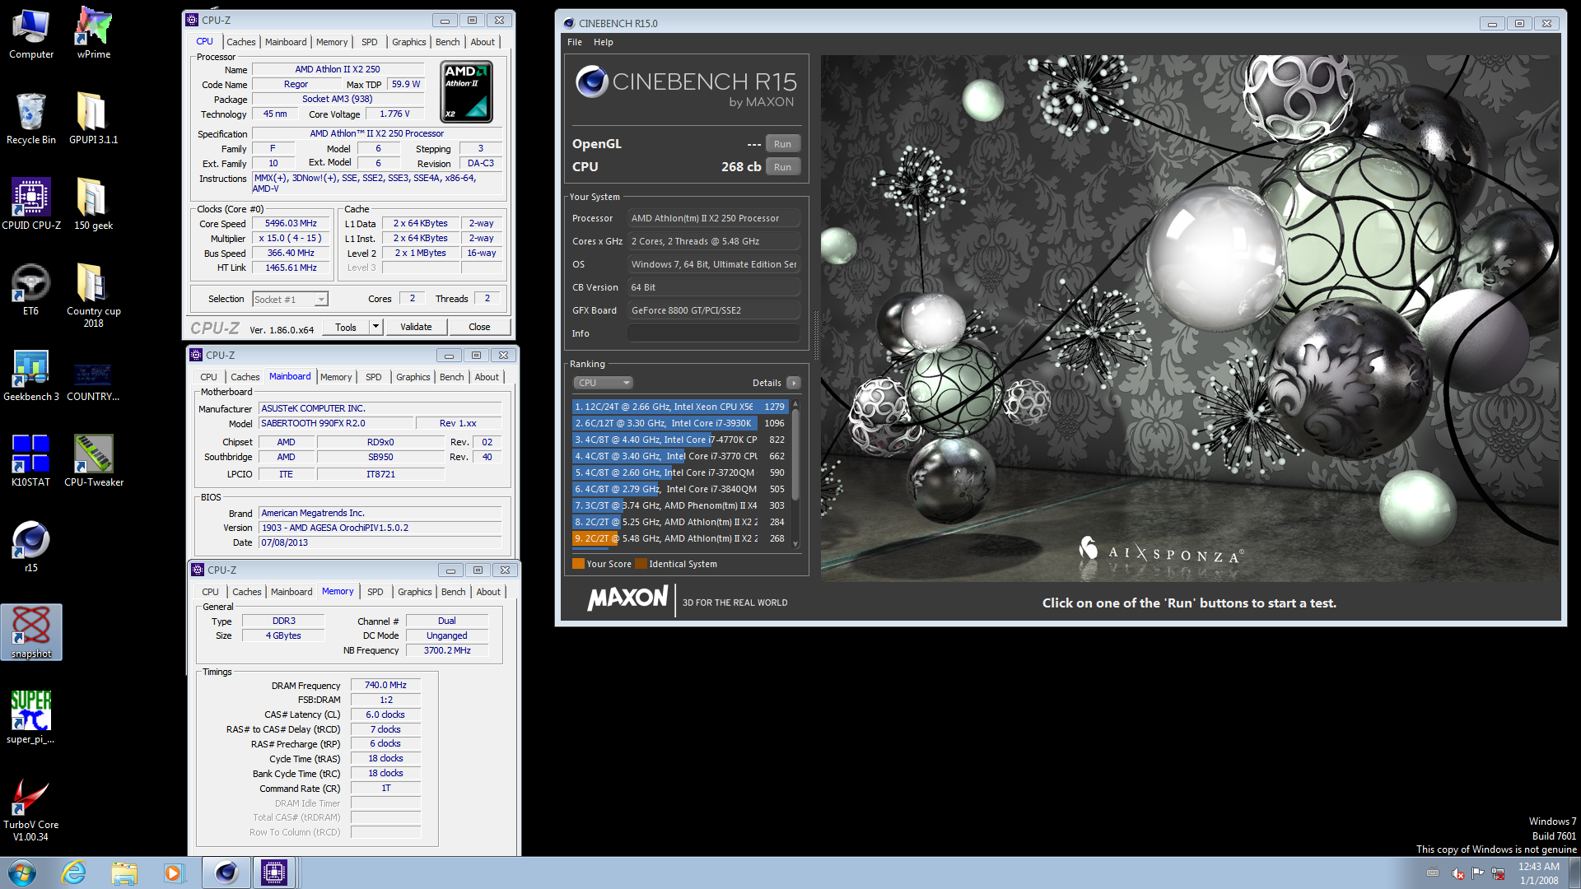Open About tab in memory CPU-Z
The height and width of the screenshot is (889, 1581).
[x=488, y=592]
